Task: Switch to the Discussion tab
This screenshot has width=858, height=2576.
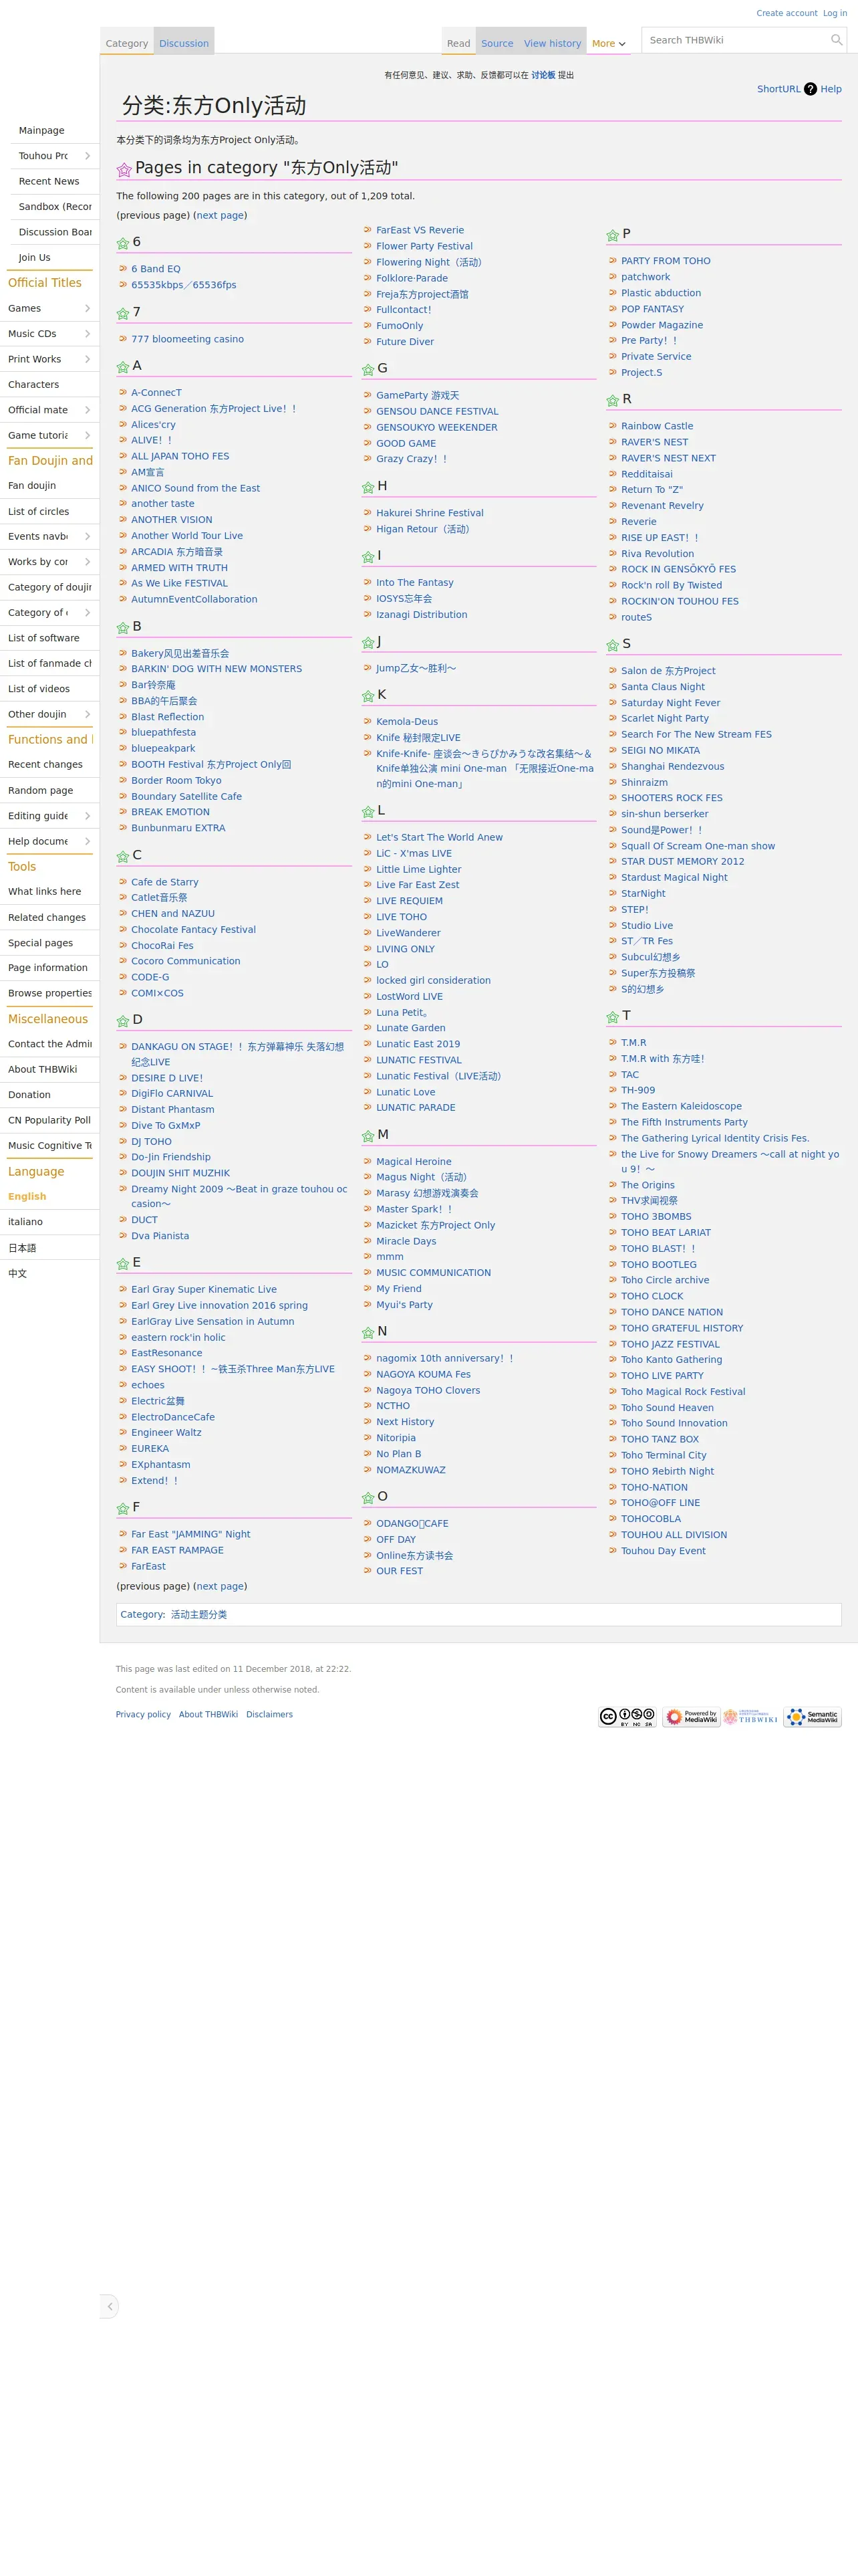Action: tap(184, 43)
